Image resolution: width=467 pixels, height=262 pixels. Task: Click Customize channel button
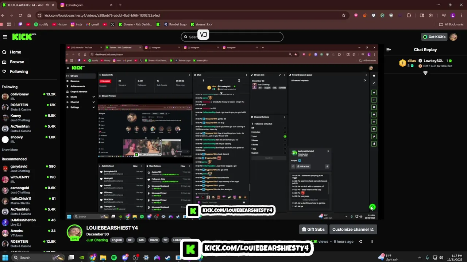[353, 229]
